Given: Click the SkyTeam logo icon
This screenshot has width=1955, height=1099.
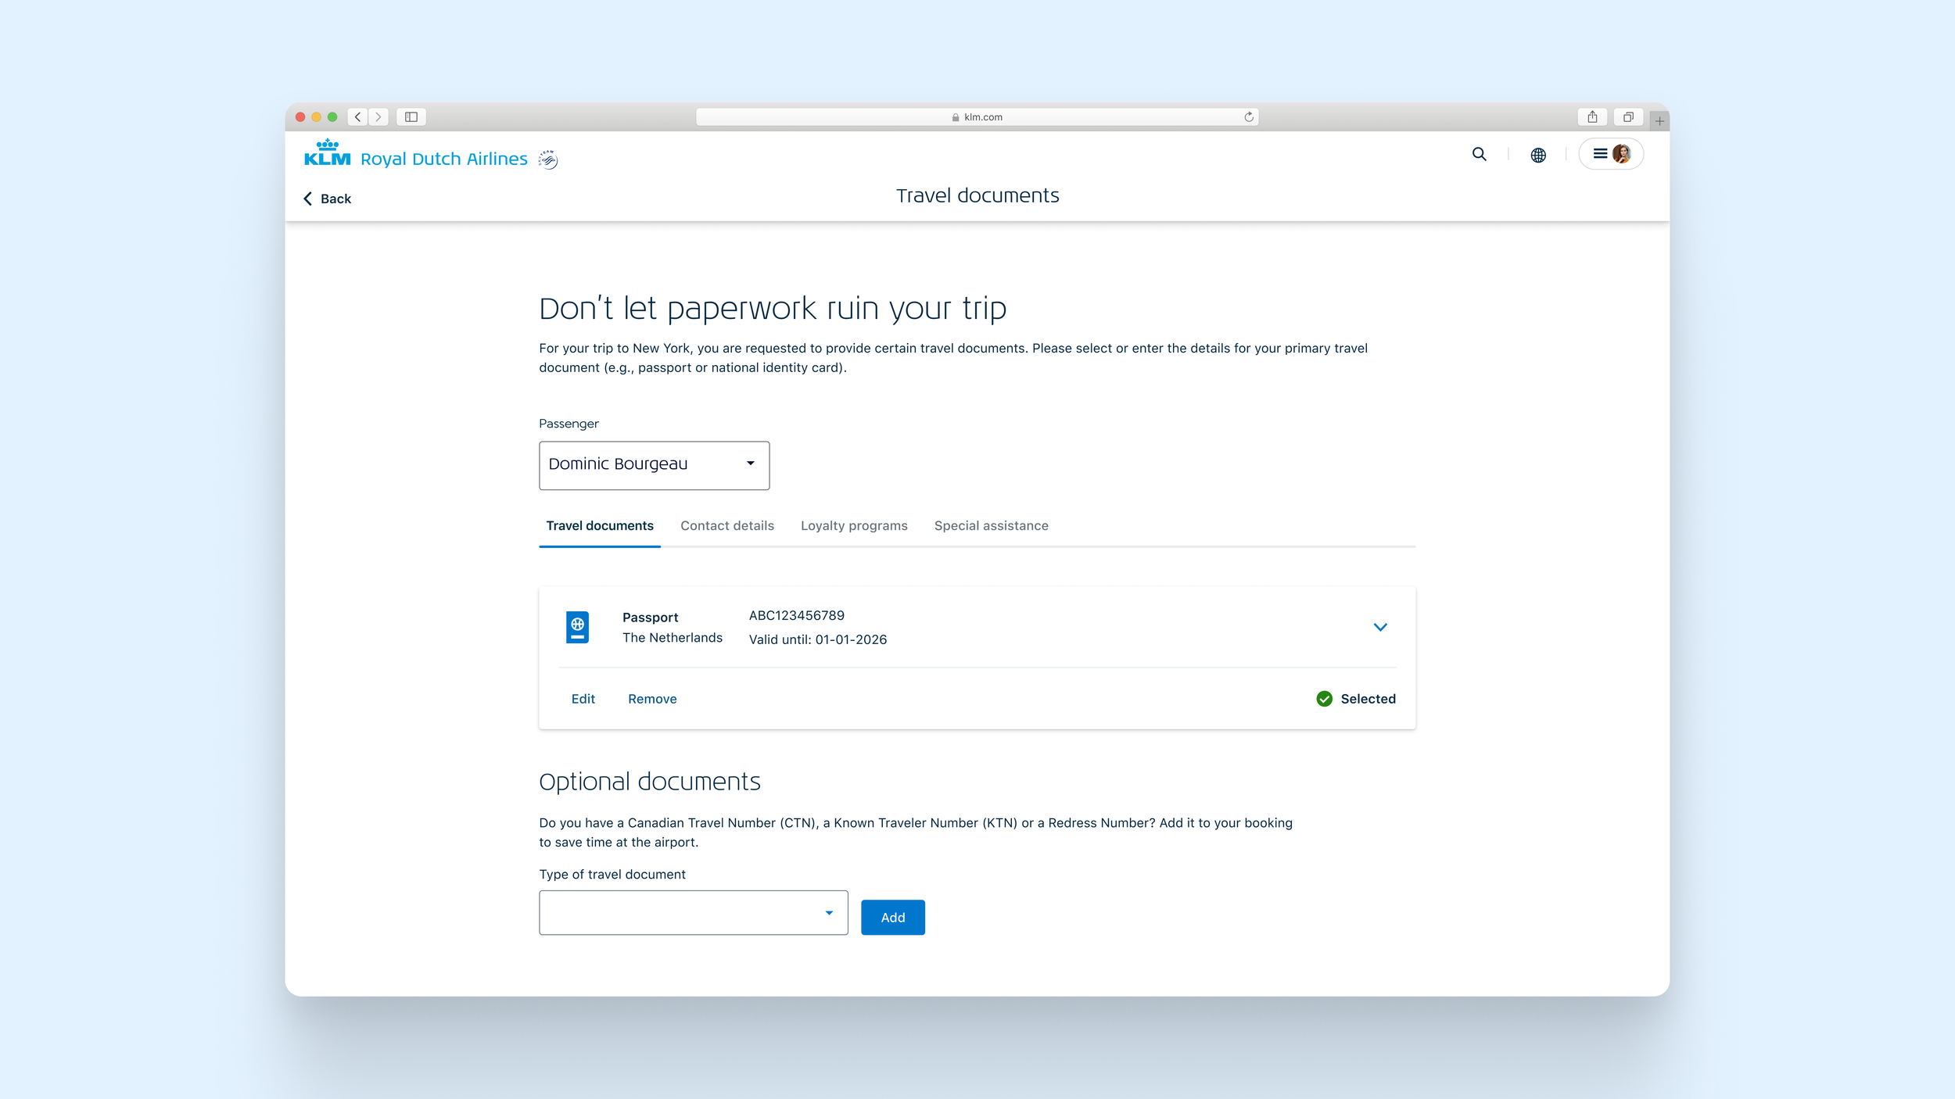Looking at the screenshot, I should point(548,159).
